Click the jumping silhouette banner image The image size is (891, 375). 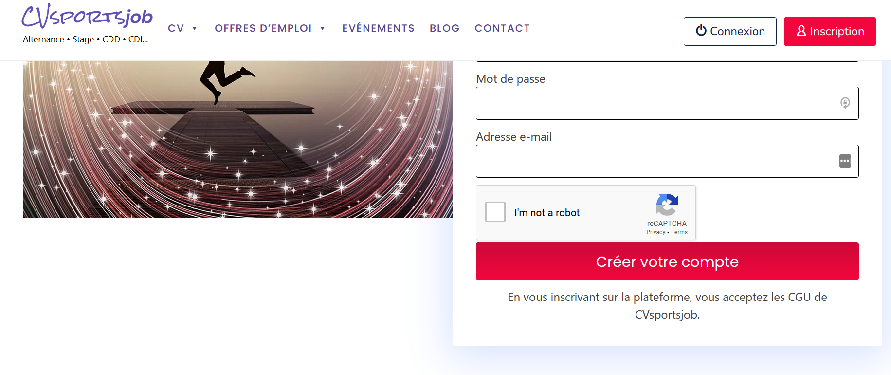237,139
